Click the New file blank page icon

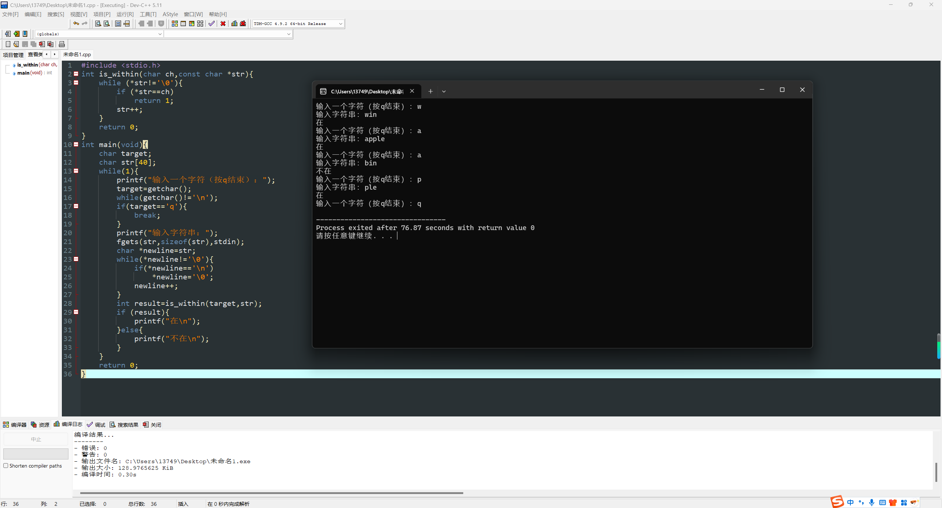pyautogui.click(x=8, y=44)
